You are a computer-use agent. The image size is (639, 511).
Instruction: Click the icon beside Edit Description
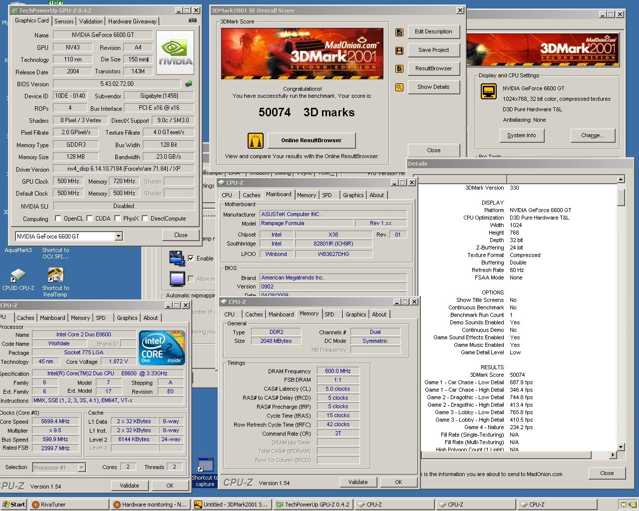[x=399, y=32]
